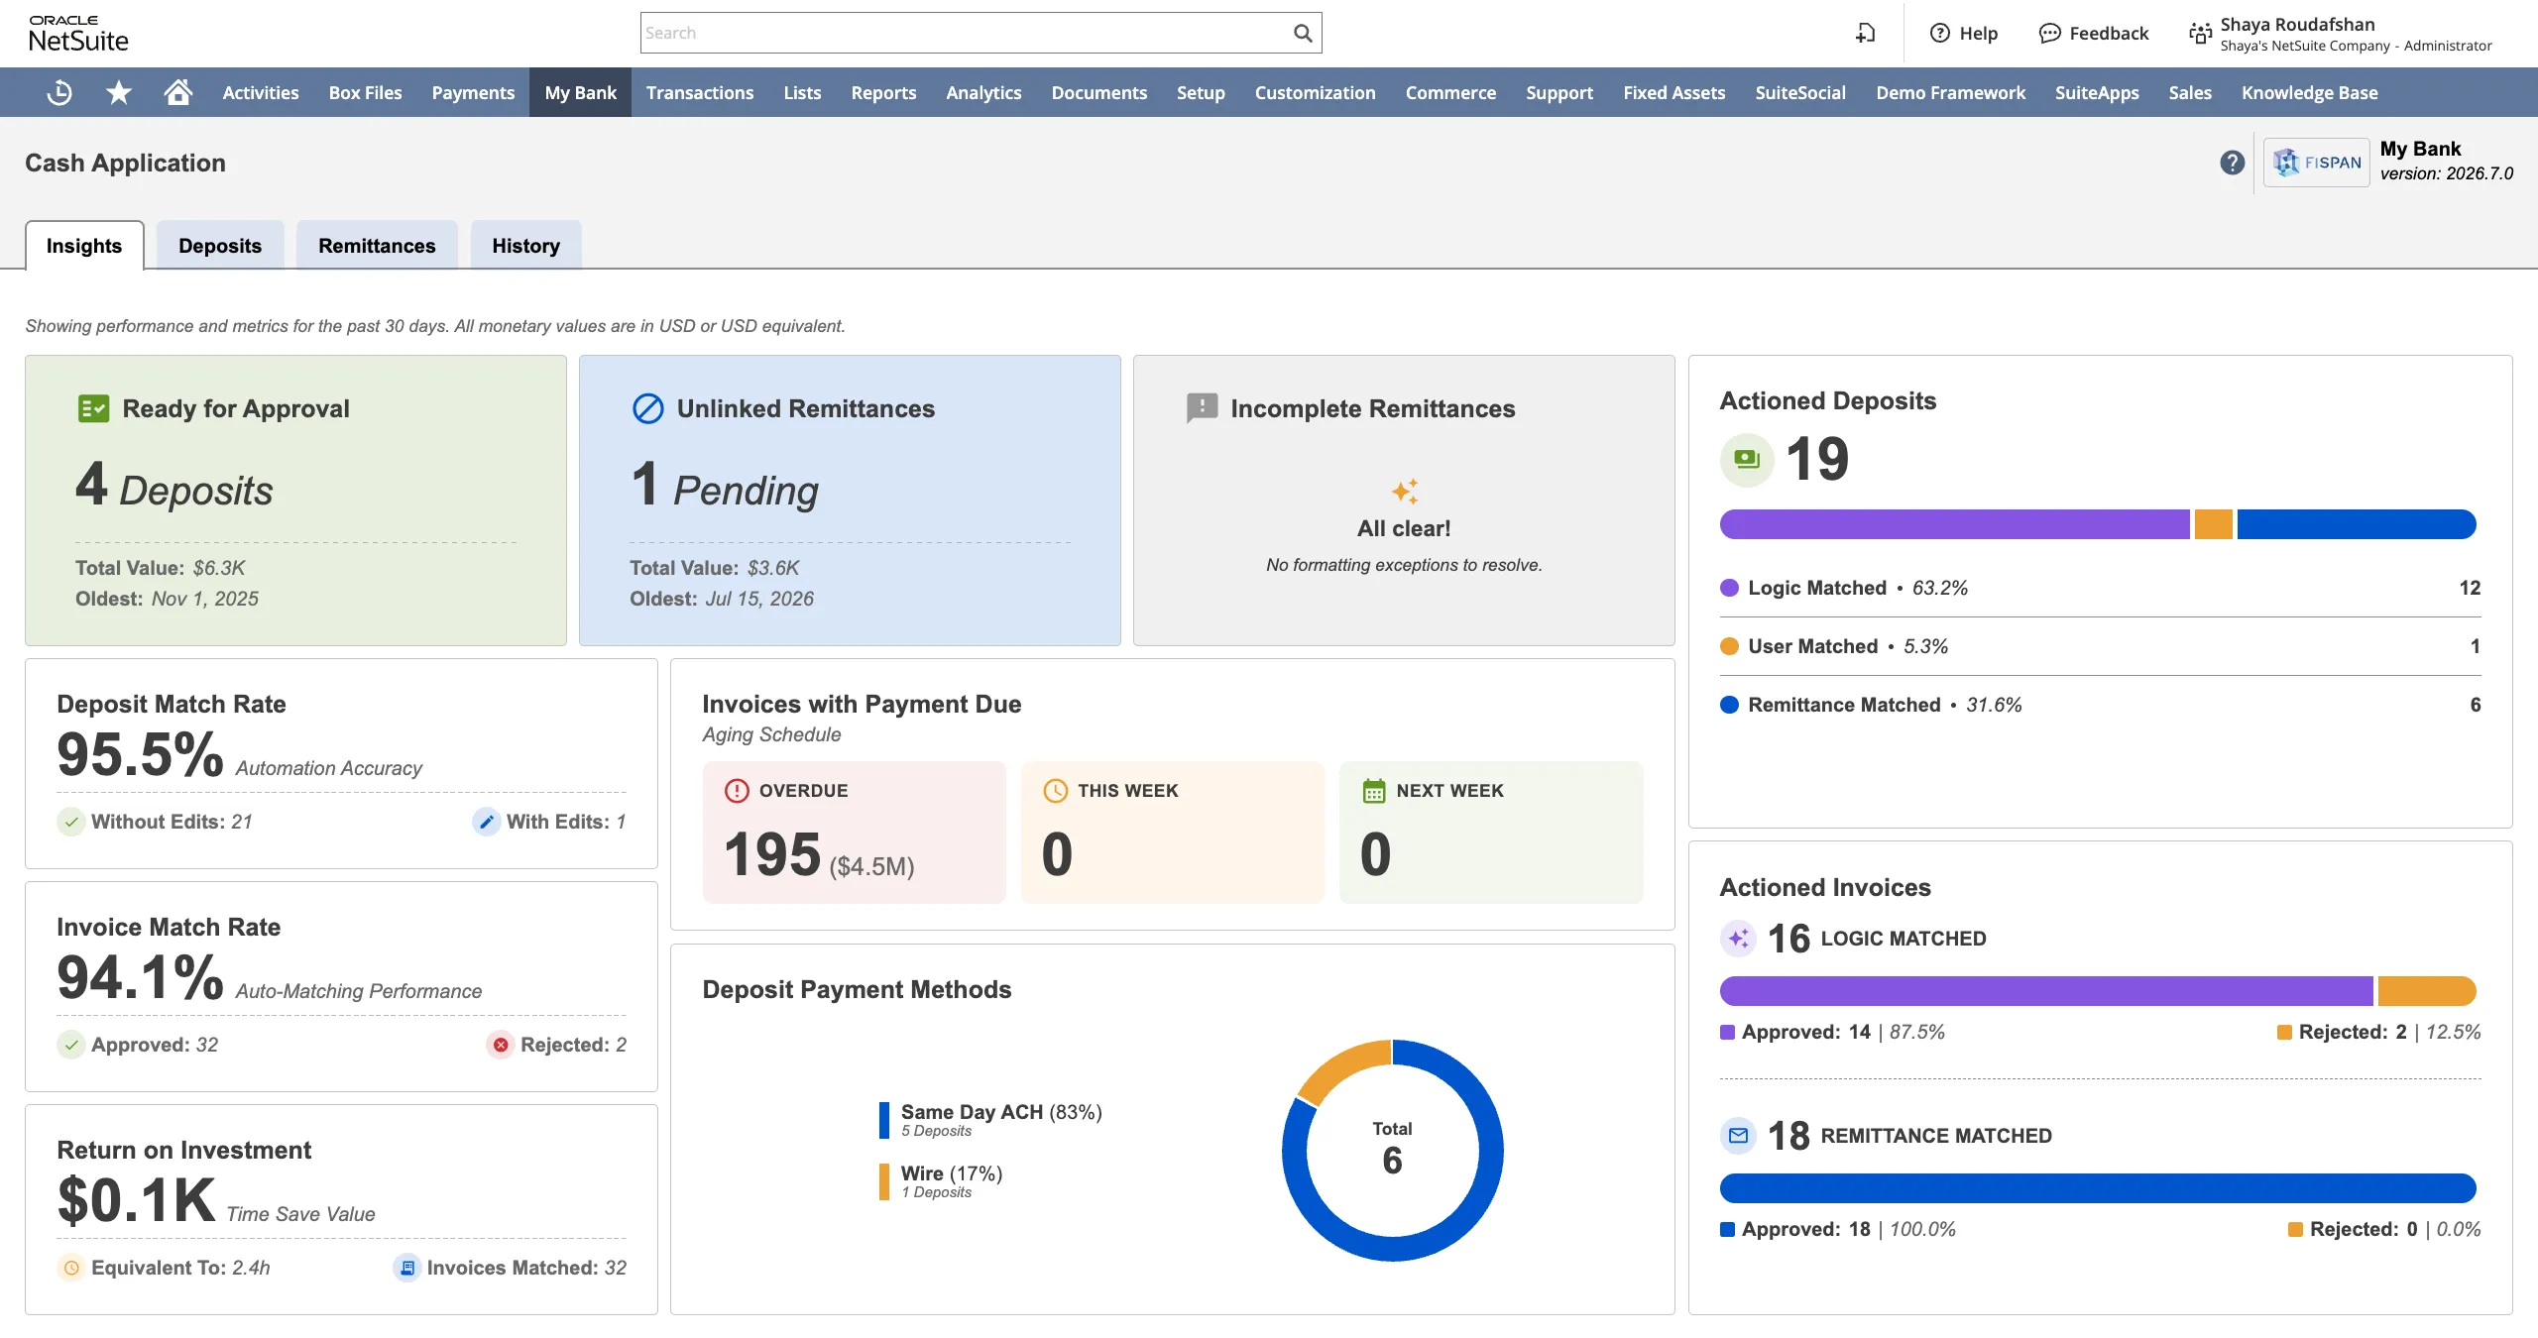This screenshot has height=1338, width=2538.
Task: Open the Reports menu
Action: click(x=883, y=92)
